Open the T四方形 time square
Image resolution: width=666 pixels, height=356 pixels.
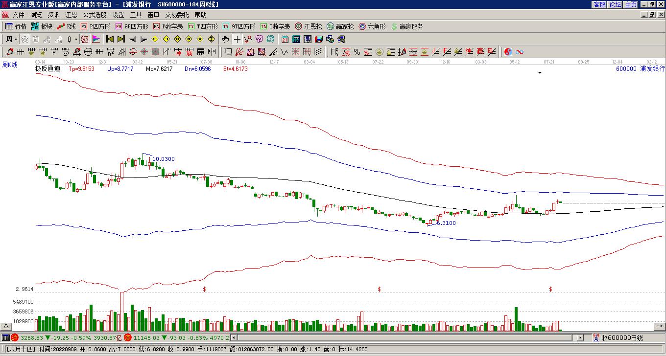(203, 26)
